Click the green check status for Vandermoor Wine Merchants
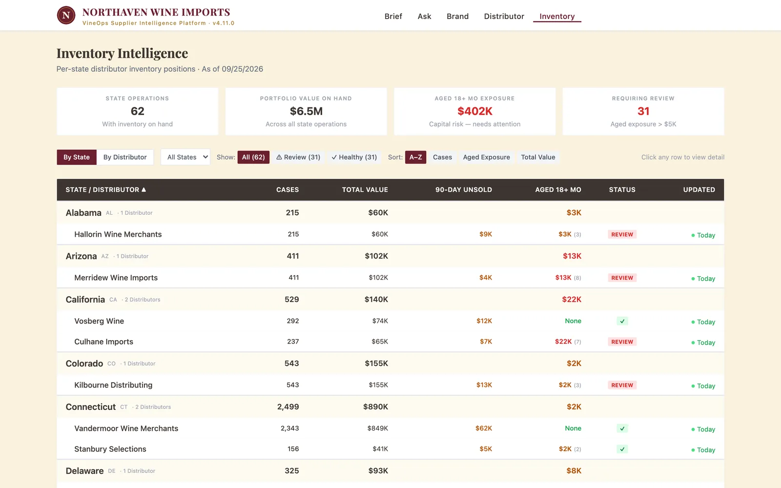 click(622, 428)
